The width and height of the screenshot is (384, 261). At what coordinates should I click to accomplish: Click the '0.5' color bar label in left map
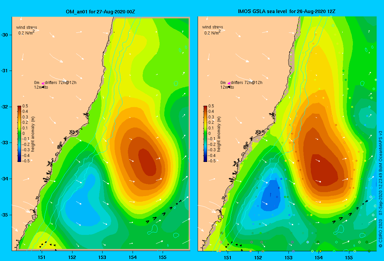[x=25, y=106]
